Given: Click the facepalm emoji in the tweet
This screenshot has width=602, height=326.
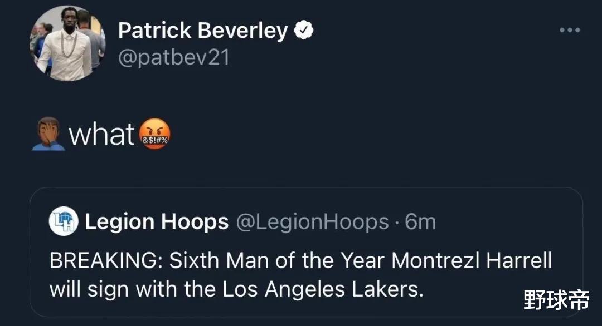Looking at the screenshot, I should coord(47,133).
